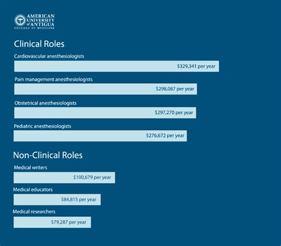Select the Medical writers label

(x=30, y=168)
